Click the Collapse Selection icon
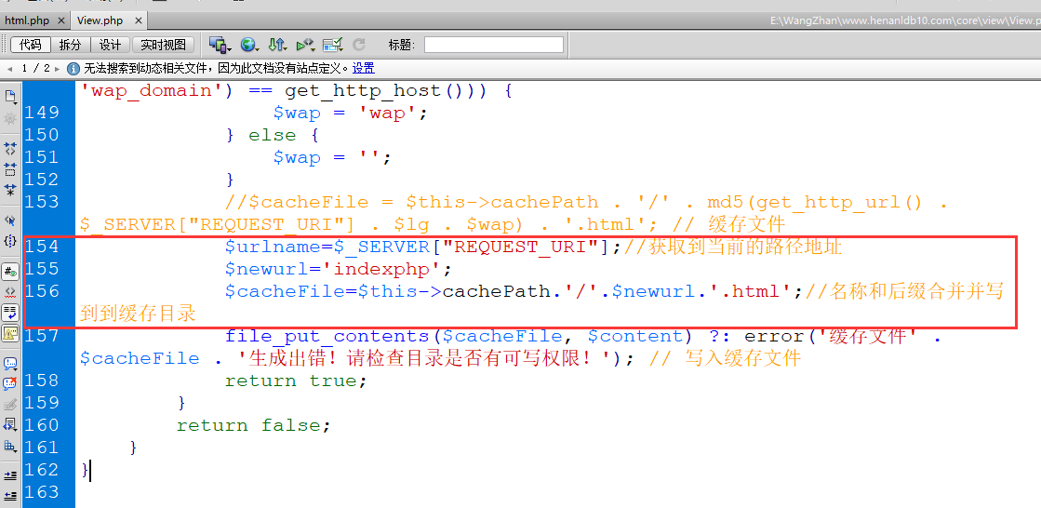The height and width of the screenshot is (508, 1041). point(10,169)
